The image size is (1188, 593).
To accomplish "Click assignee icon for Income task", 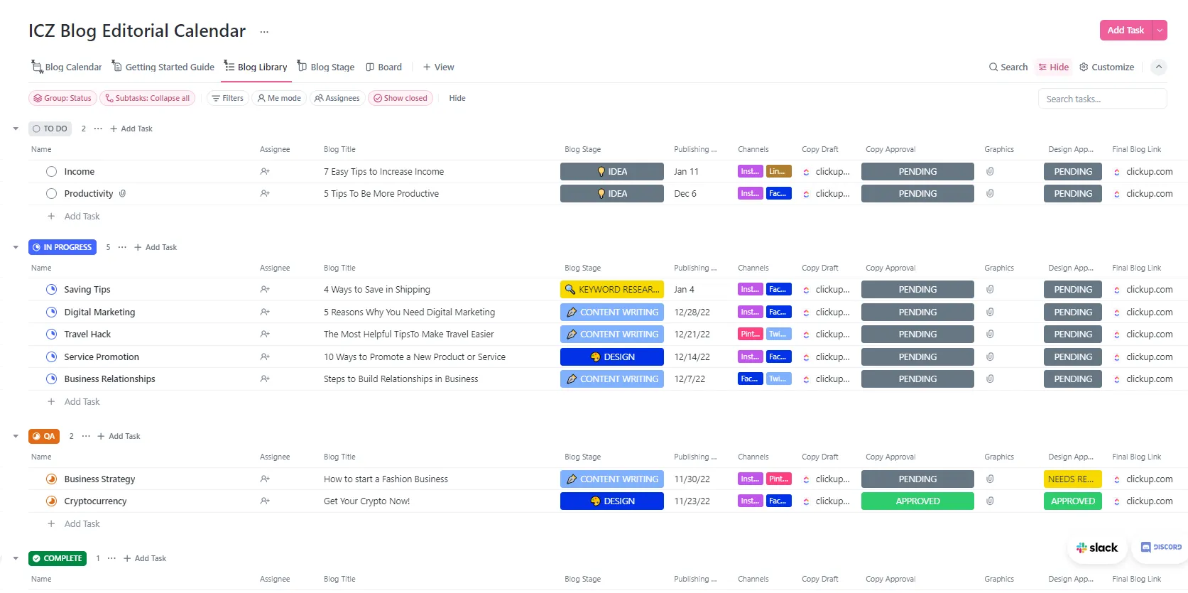I will [x=265, y=172].
